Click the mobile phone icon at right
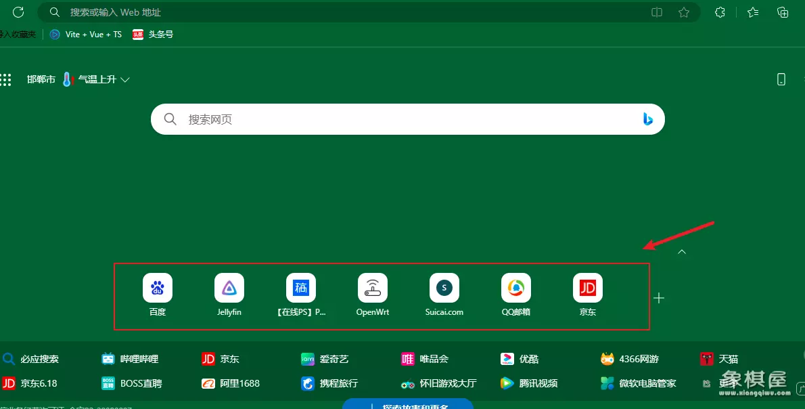805x409 pixels. 781,79
